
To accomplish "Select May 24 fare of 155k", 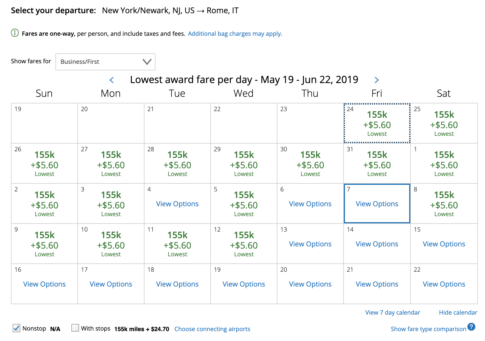I will point(377,123).
